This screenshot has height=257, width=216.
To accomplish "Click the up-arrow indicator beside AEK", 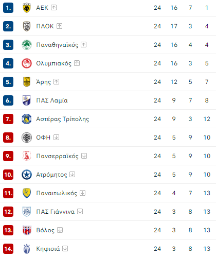I will coord(53,8).
